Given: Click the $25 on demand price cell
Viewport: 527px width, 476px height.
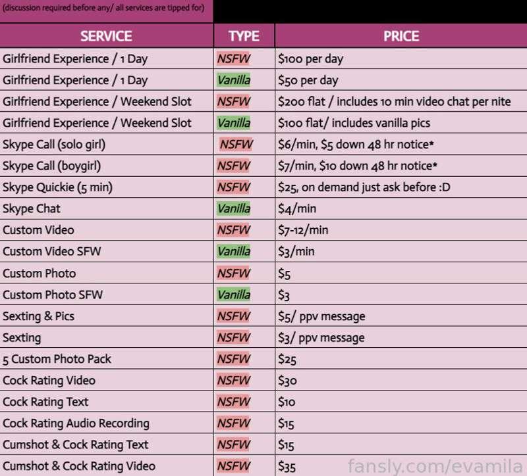Looking at the screenshot, I should [x=401, y=187].
